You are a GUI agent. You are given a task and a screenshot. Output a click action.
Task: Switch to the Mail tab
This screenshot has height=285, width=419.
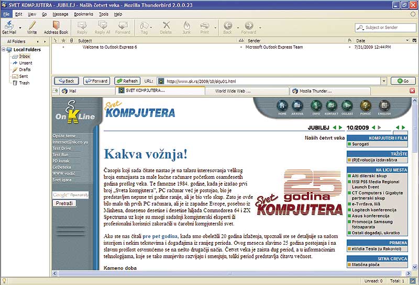[87, 91]
